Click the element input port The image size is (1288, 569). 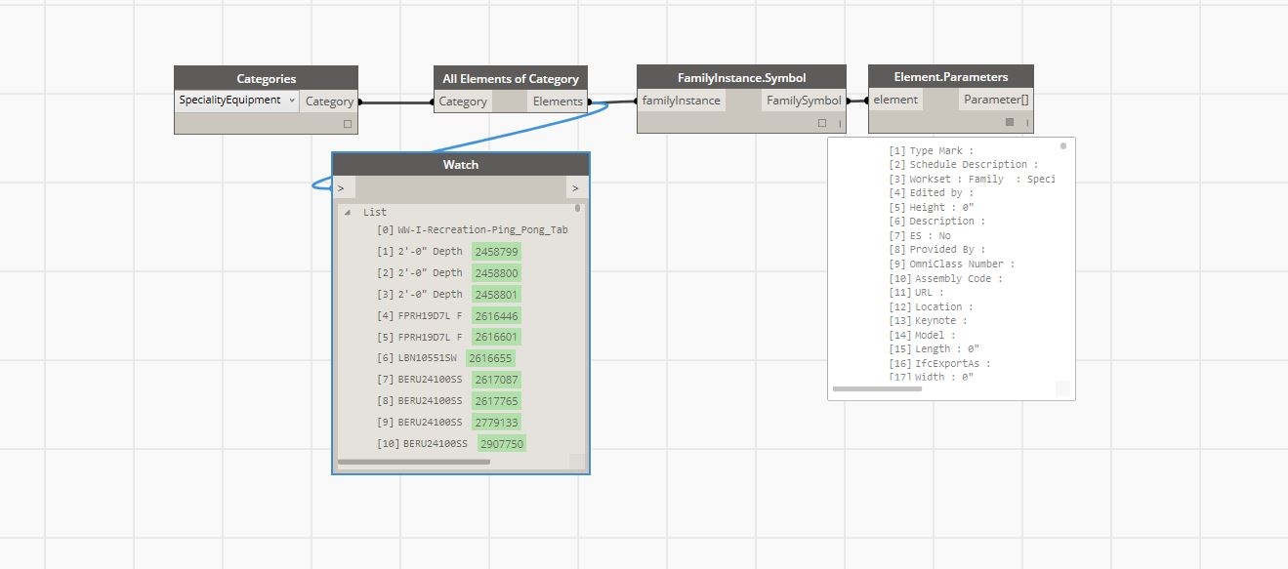coord(895,100)
